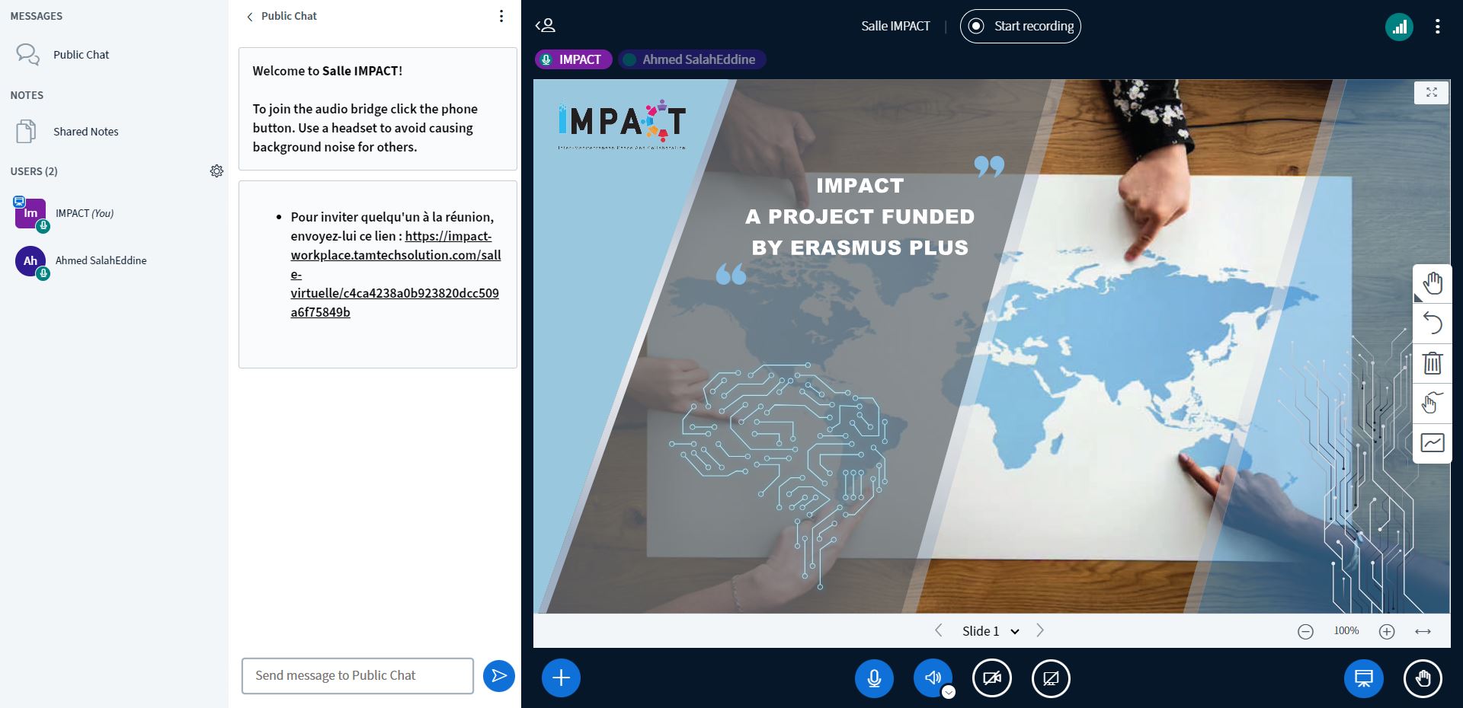Raise hand in meeting

click(1422, 678)
